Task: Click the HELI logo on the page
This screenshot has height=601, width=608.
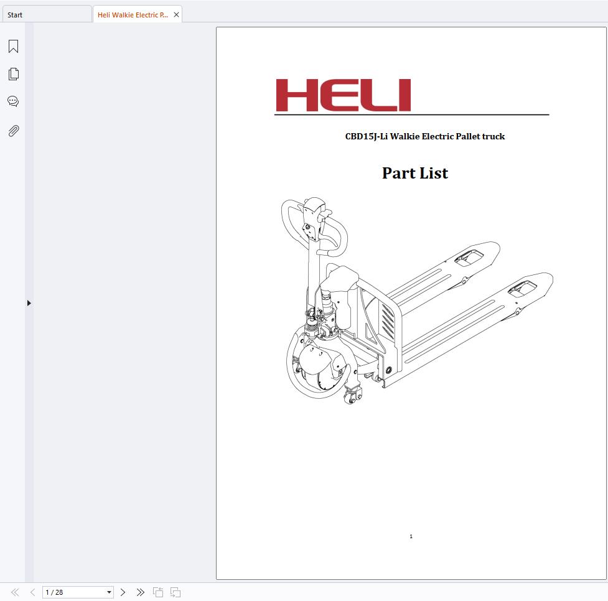Action: coord(343,95)
